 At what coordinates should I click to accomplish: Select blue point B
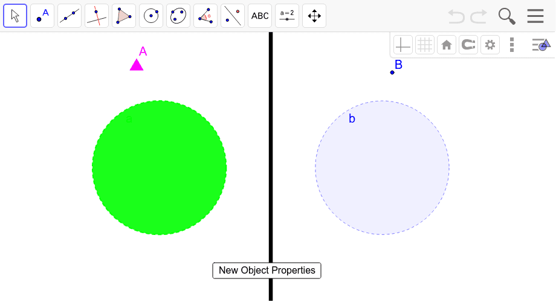pos(392,72)
